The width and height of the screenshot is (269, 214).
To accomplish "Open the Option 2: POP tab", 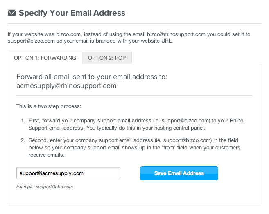I will coord(107,58).
